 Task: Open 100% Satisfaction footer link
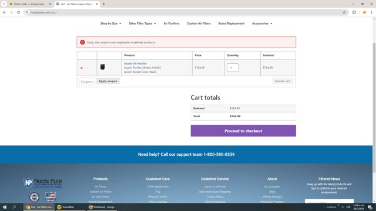coord(157,186)
